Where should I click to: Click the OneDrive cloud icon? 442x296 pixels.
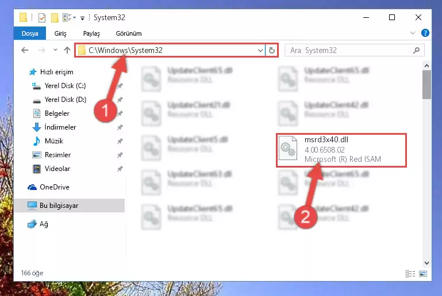pos(32,187)
